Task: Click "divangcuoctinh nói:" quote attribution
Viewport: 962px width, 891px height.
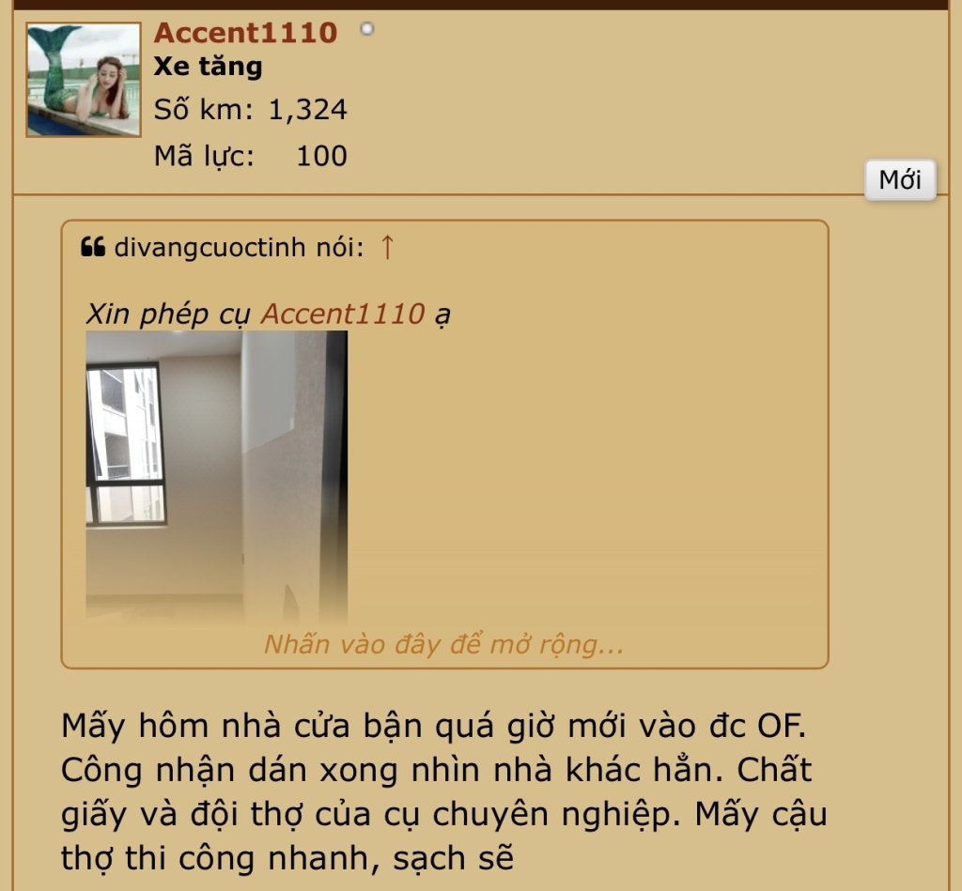Action: [240, 247]
